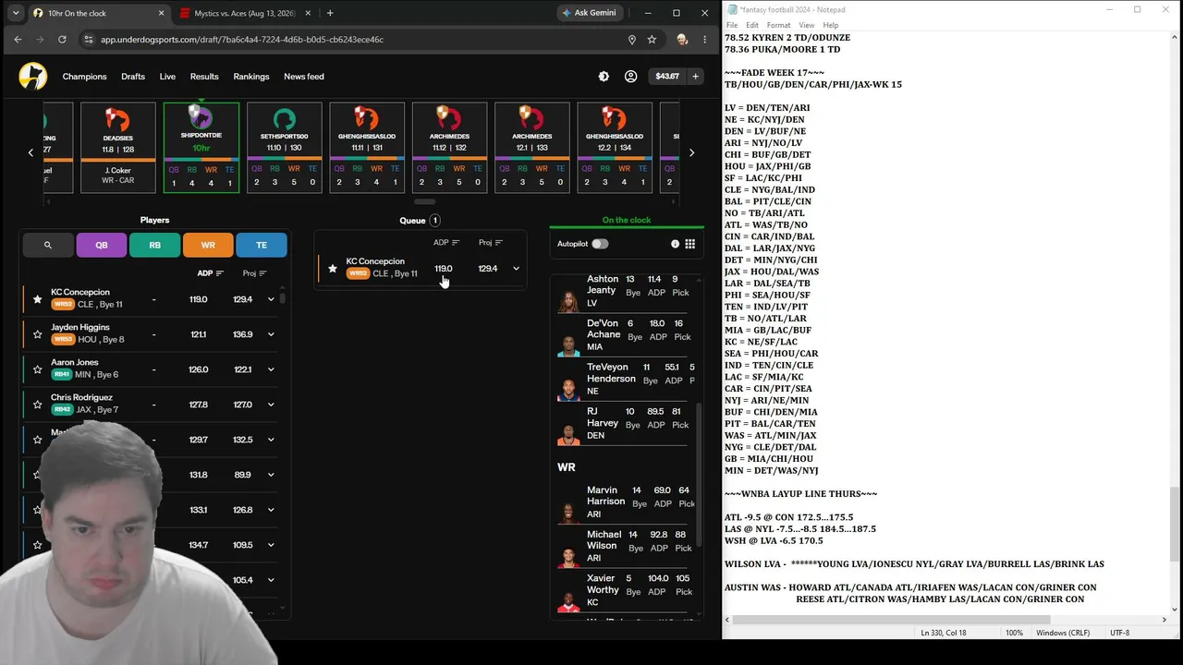
Task: Open the account profile icon
Action: click(630, 77)
